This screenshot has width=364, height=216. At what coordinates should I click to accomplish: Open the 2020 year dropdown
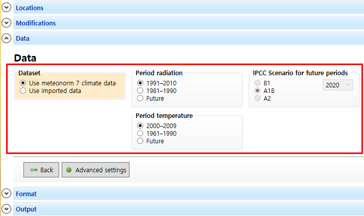point(338,85)
